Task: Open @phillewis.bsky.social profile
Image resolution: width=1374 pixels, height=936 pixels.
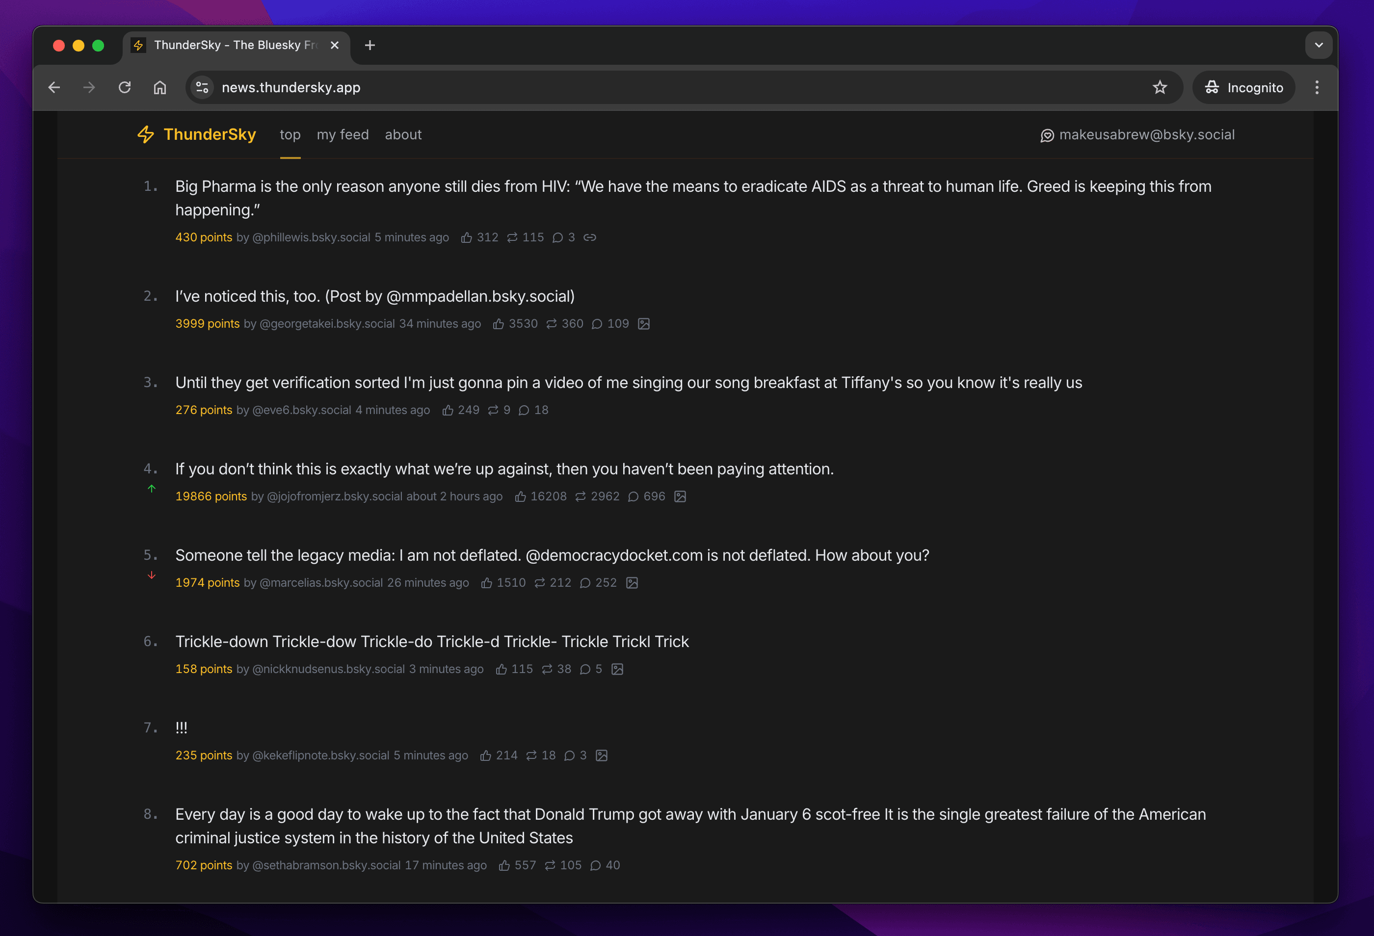Action: click(311, 237)
